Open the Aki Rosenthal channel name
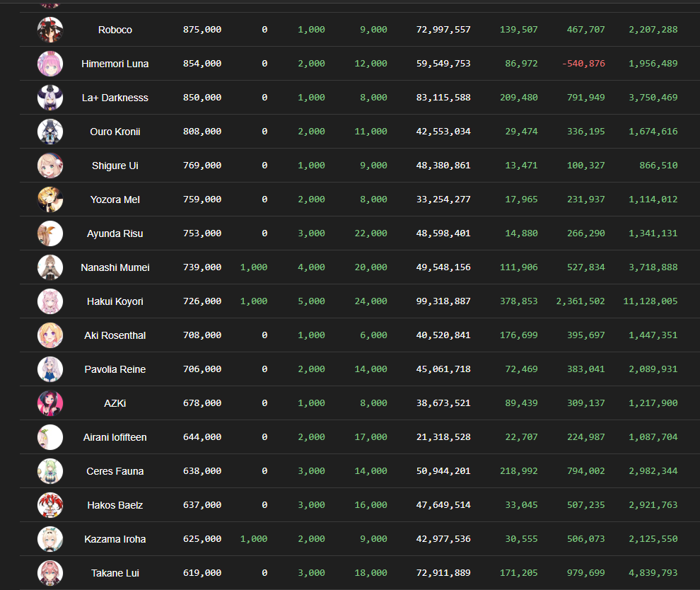Image resolution: width=700 pixels, height=590 pixels. [115, 335]
